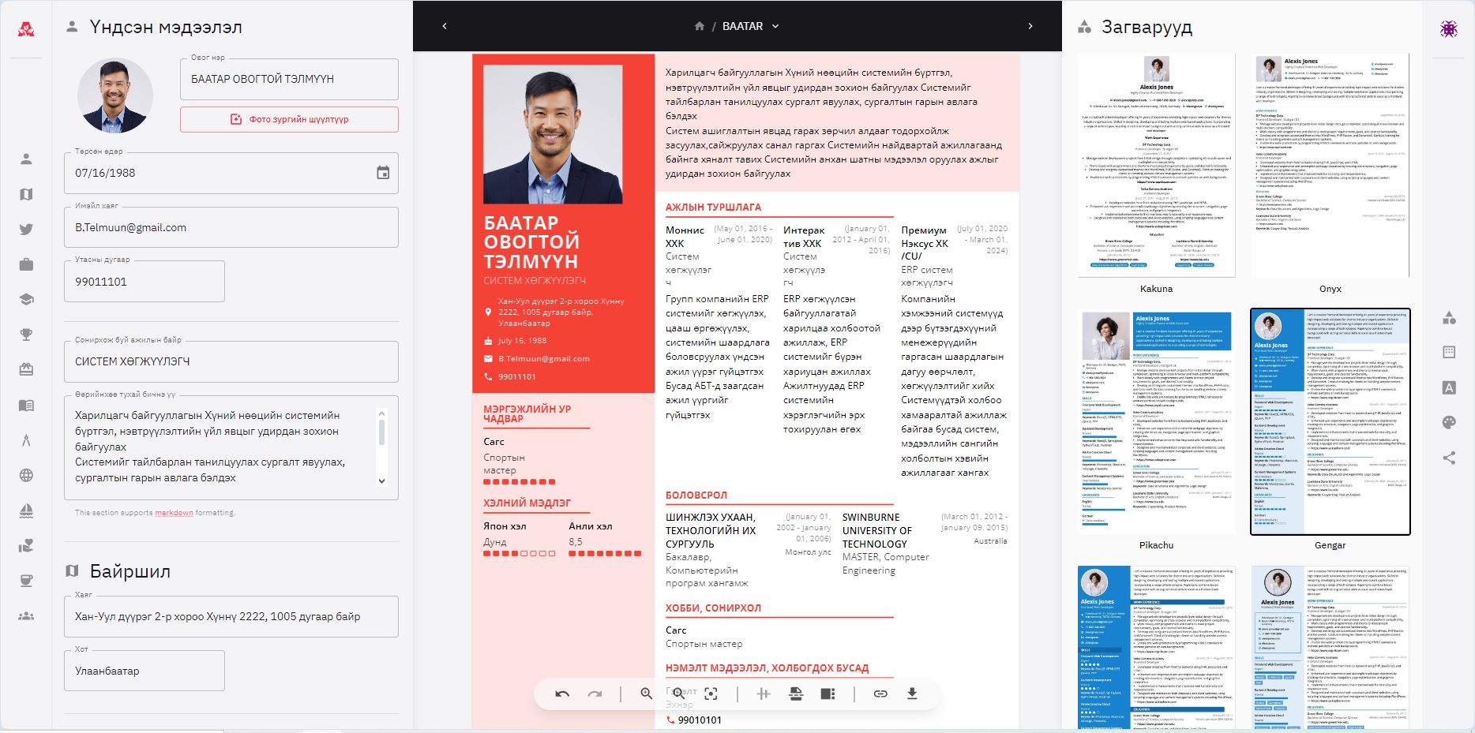Open the birth date calendar picker
1475x733 pixels.
pos(383,173)
